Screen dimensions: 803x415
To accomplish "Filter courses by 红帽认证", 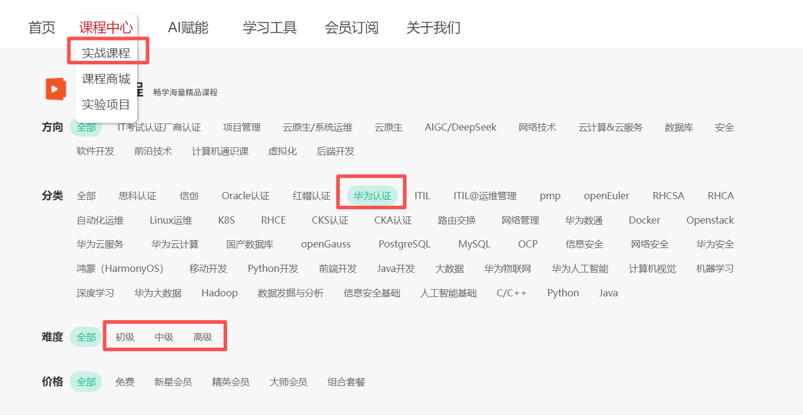I will (310, 195).
